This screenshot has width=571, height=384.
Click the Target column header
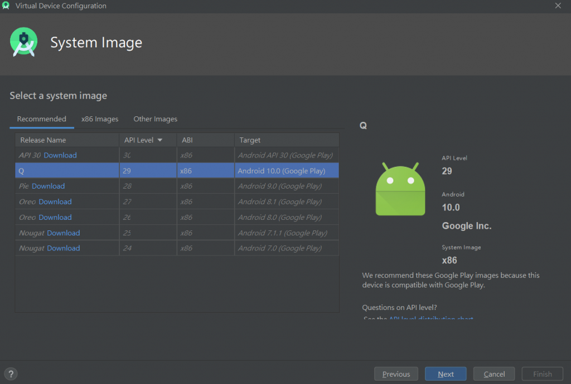tap(287, 140)
